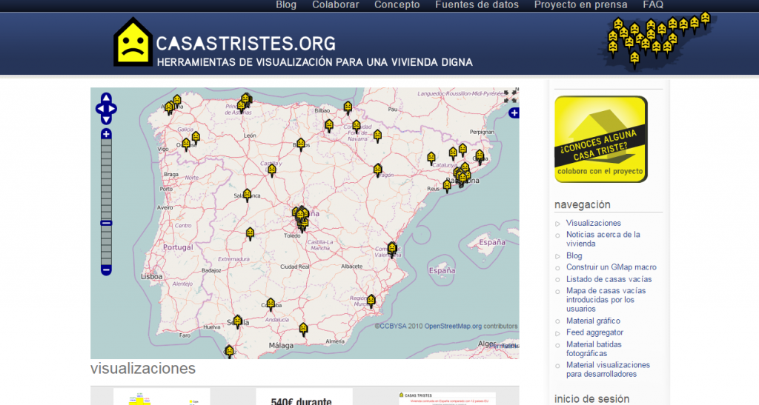Select the sad house marker over Girona

pyautogui.click(x=480, y=156)
